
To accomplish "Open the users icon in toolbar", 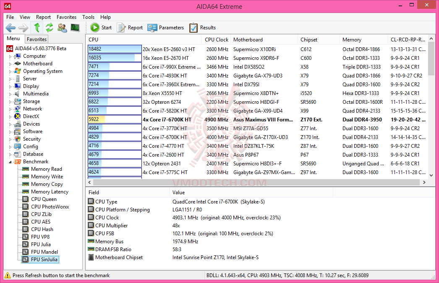I will (x=62, y=28).
